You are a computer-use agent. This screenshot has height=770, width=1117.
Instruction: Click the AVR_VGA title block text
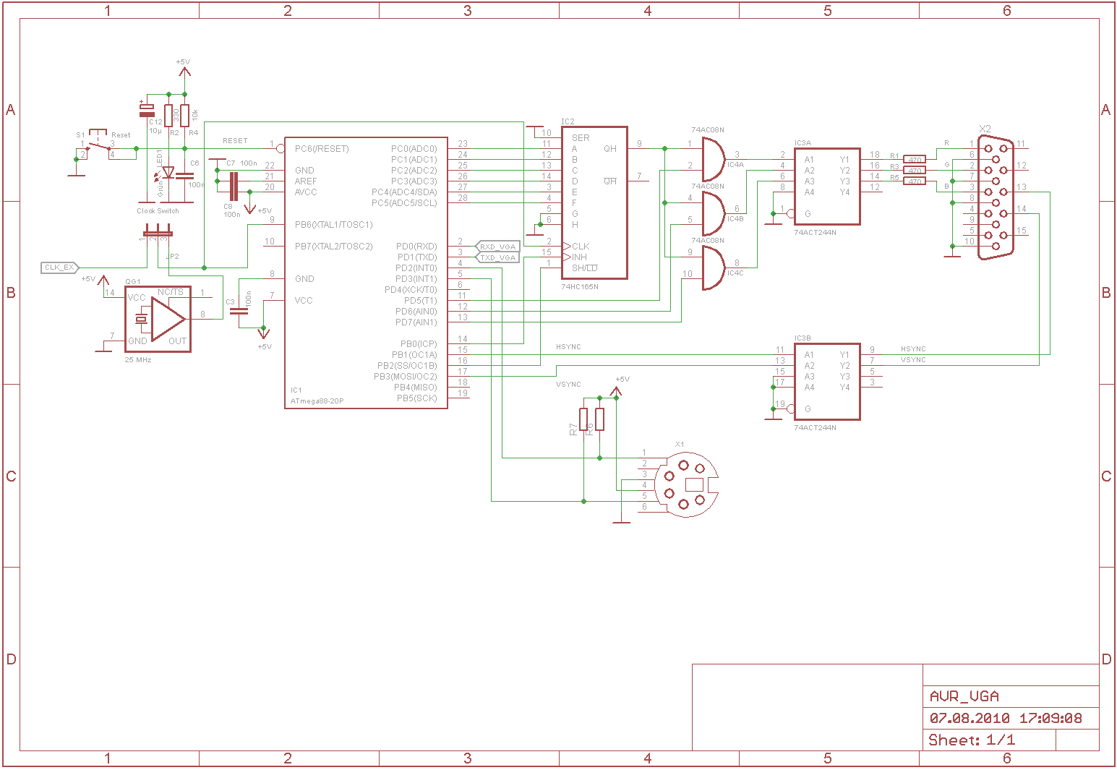pos(964,696)
